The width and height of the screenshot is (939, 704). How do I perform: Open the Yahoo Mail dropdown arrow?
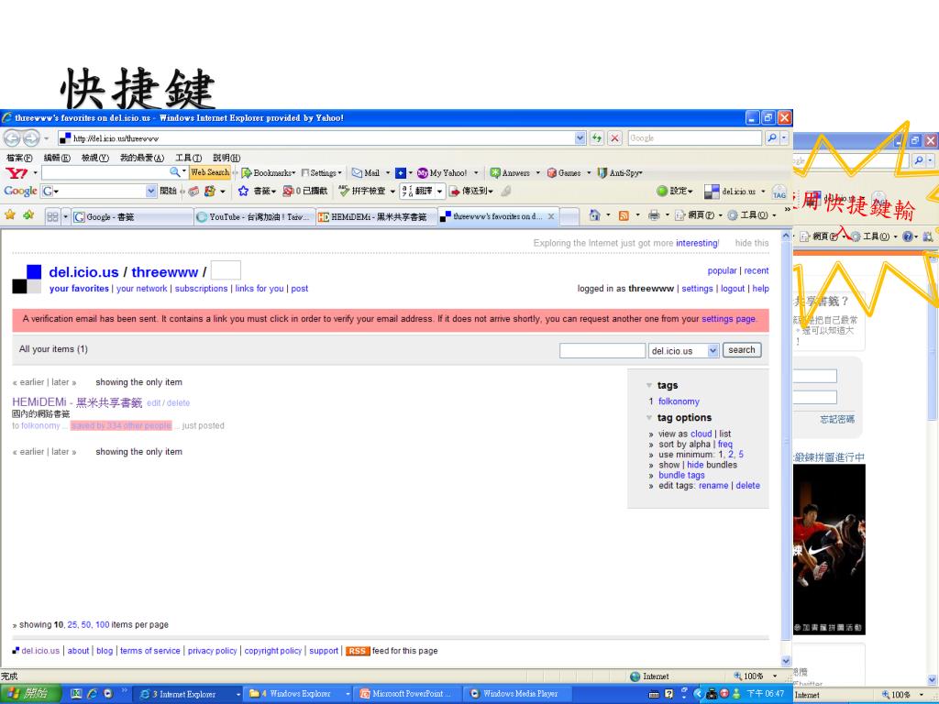click(388, 173)
